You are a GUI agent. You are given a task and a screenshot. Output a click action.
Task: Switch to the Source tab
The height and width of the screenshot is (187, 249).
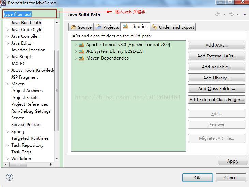81,27
